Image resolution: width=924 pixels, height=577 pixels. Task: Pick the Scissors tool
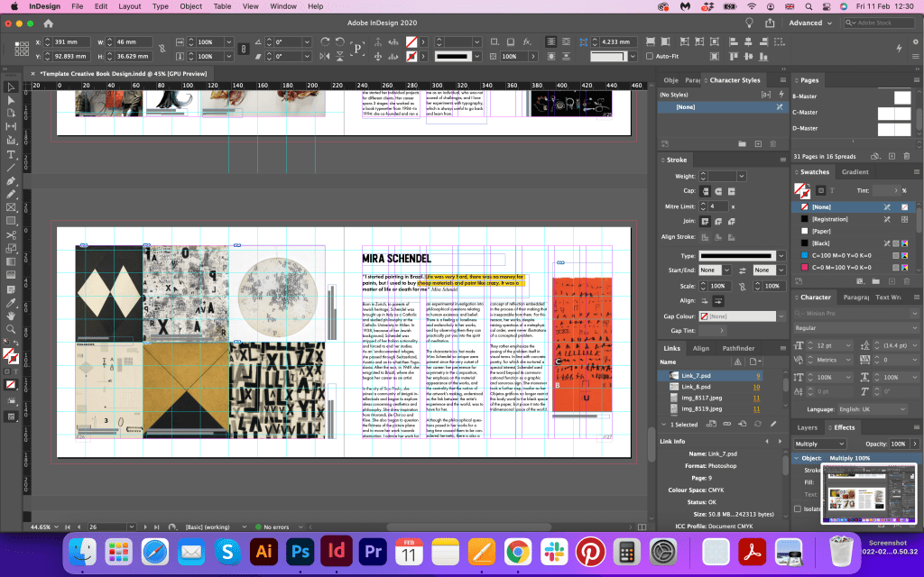[x=12, y=234]
